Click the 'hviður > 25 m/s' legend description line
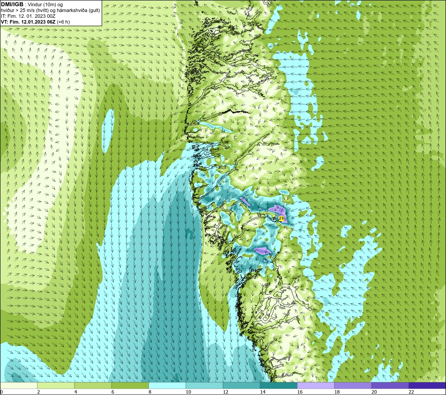Image resolution: width=446 pixels, height=395 pixels. pos(50,10)
